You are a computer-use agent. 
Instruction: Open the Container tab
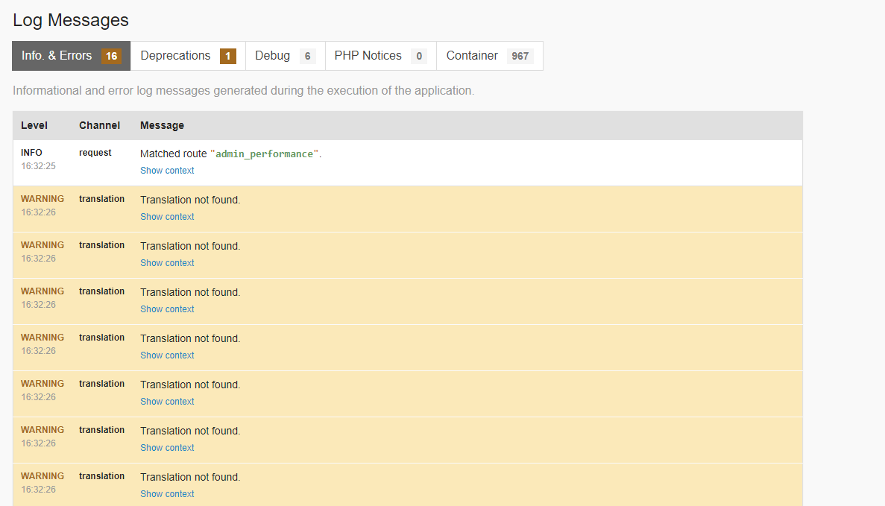pyautogui.click(x=489, y=56)
